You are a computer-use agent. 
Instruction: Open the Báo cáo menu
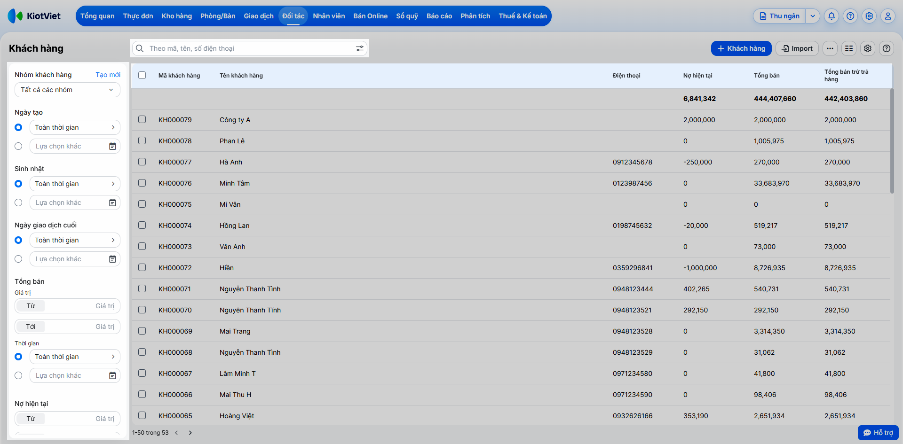coord(439,16)
